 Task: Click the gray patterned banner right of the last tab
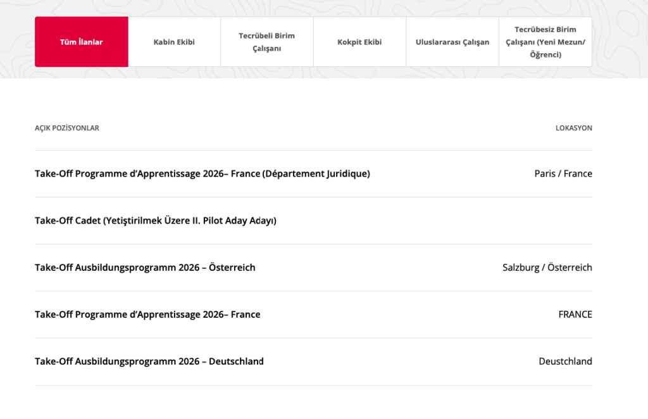[620, 42]
